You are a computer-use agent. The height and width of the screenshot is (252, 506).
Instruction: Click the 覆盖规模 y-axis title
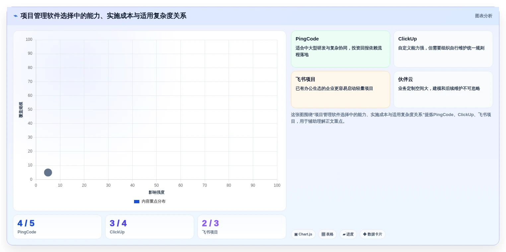(21, 110)
